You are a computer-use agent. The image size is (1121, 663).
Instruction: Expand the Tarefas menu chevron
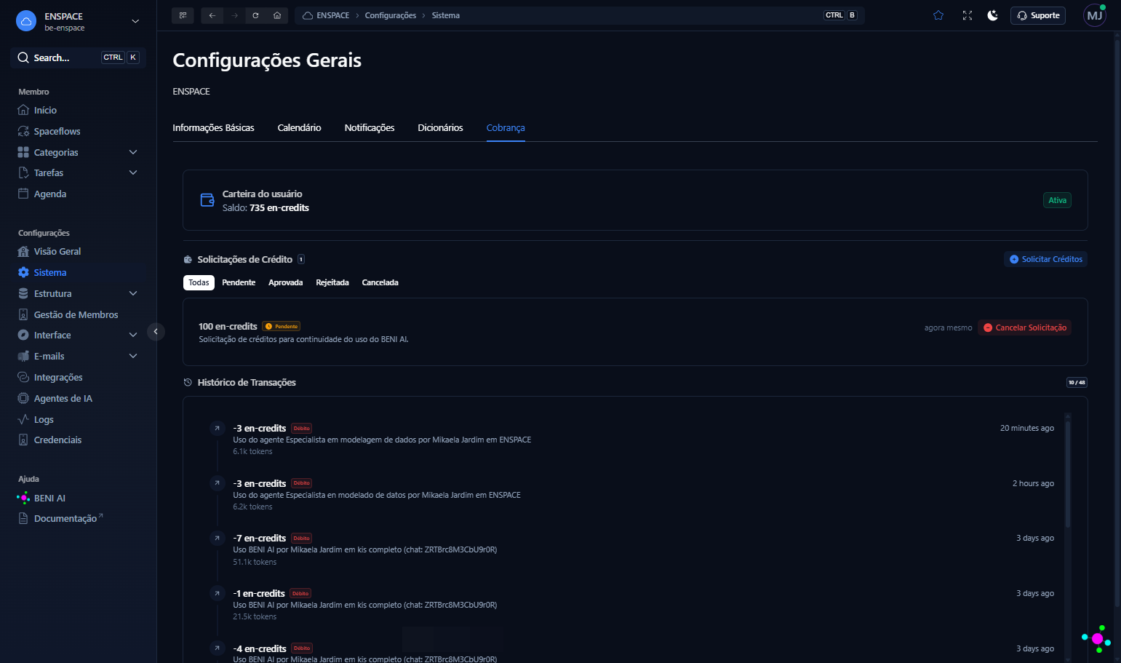tap(133, 172)
